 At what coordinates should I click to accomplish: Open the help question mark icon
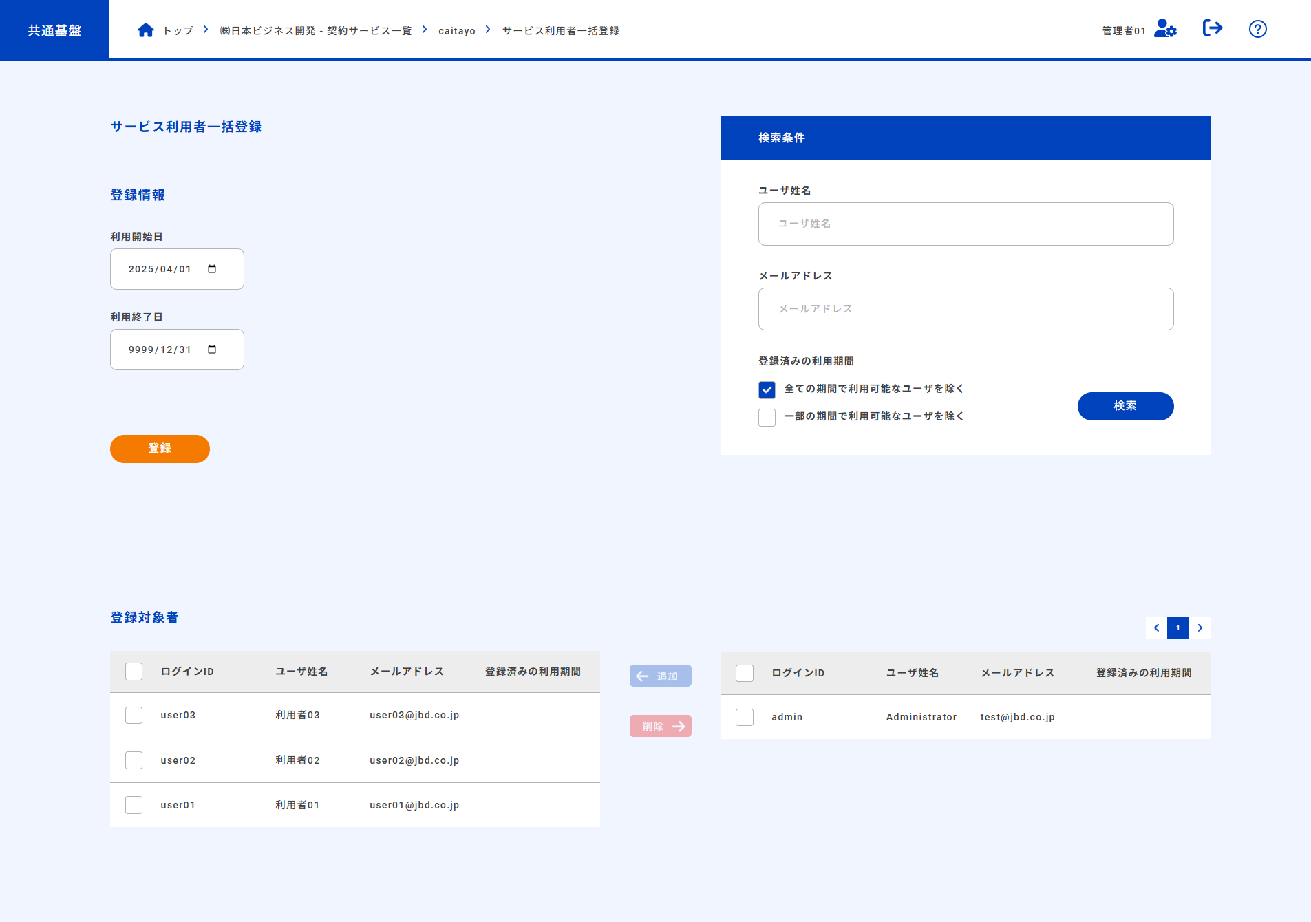pos(1257,29)
